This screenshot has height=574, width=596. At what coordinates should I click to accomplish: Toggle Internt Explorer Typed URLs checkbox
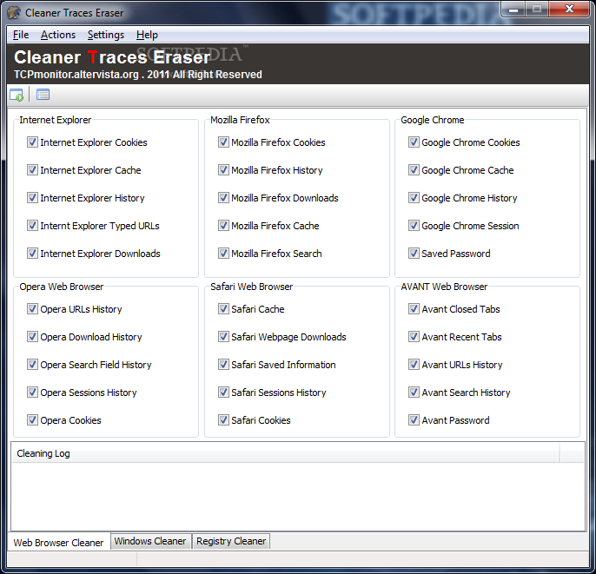click(32, 225)
